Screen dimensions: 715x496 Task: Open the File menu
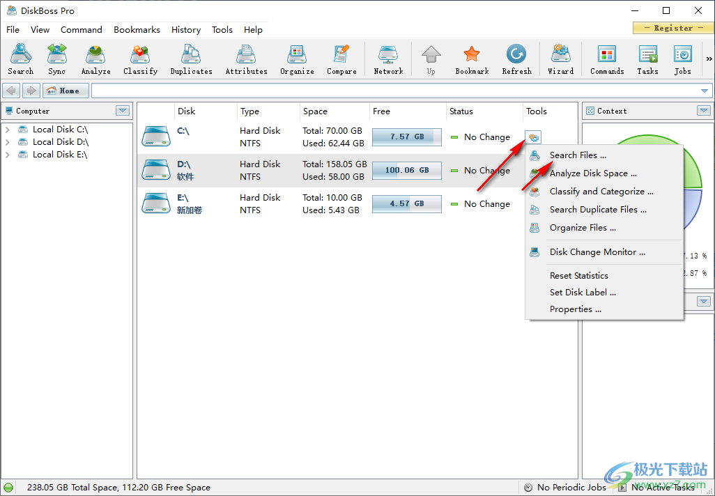(x=13, y=30)
